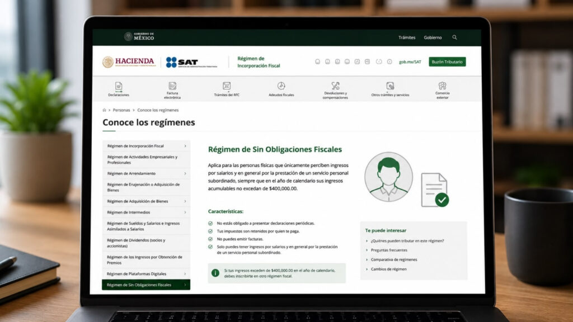Expand Régimen de Arrendamiento chevron
This screenshot has width=573, height=322.
coord(185,173)
